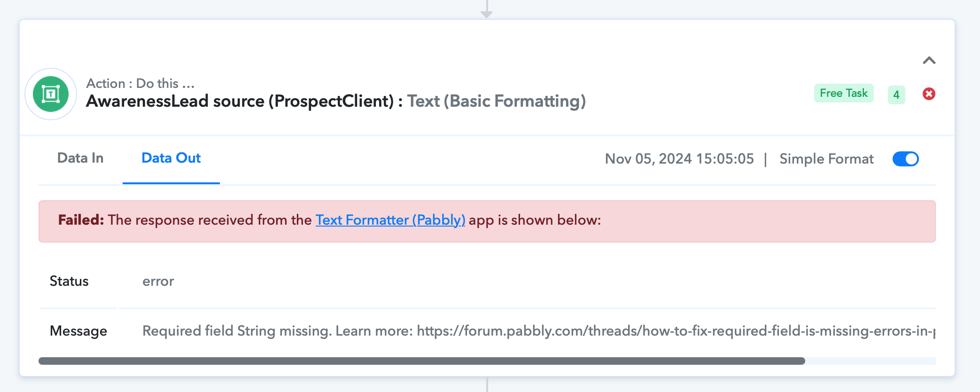Click the green number 4 badge
This screenshot has width=980, height=392.
click(896, 94)
